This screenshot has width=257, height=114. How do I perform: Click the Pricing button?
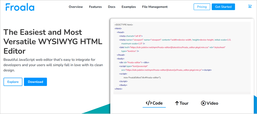[x=201, y=7]
